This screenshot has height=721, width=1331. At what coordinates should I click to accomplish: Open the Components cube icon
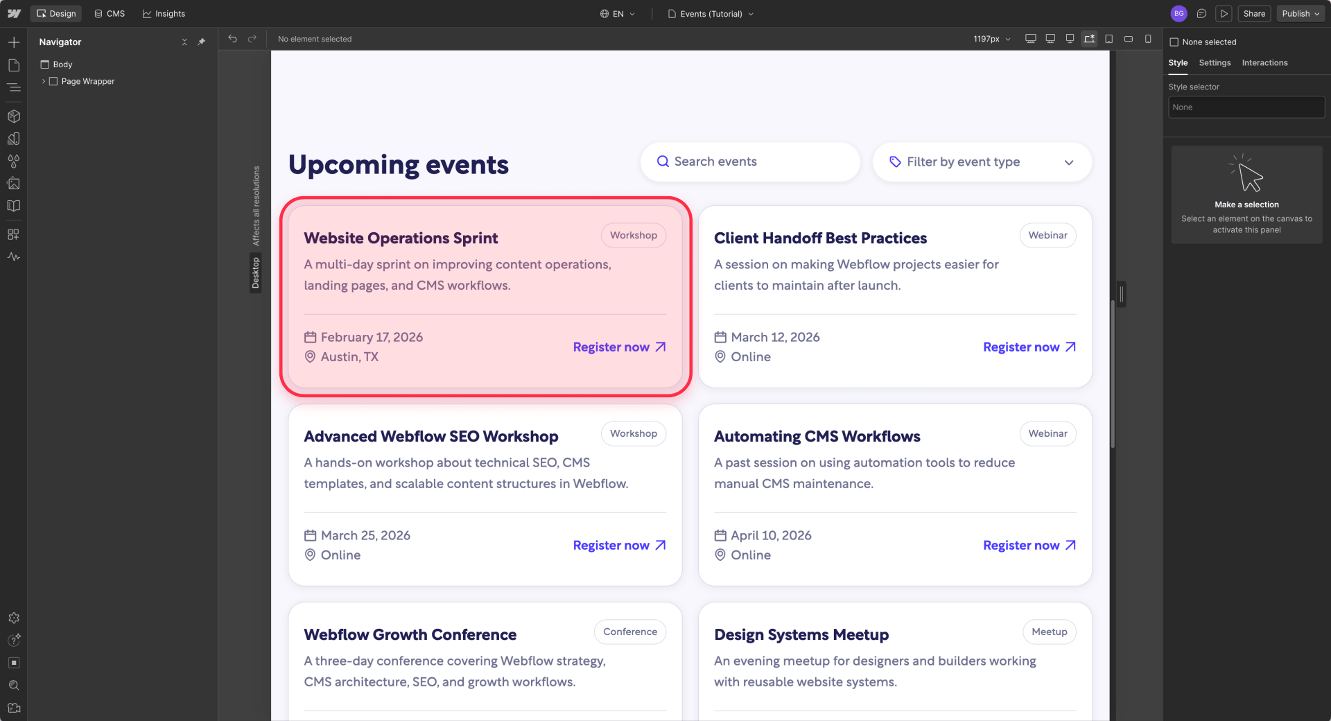[x=14, y=116]
